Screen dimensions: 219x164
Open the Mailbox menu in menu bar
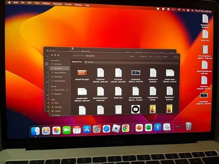coord(46,4)
